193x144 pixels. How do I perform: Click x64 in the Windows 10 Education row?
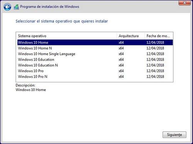click(121, 60)
